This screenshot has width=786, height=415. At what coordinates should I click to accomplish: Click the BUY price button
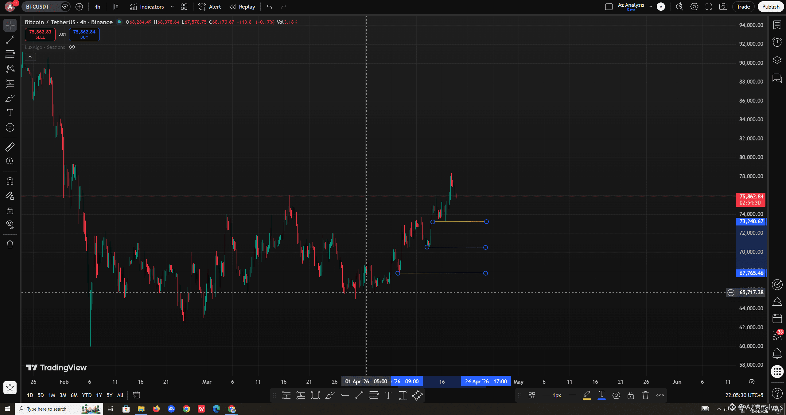pos(84,34)
